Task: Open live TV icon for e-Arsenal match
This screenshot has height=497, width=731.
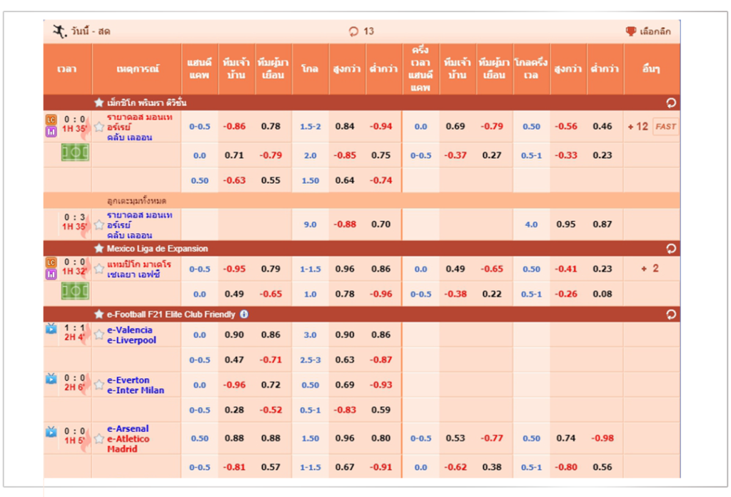Action: pos(51,432)
